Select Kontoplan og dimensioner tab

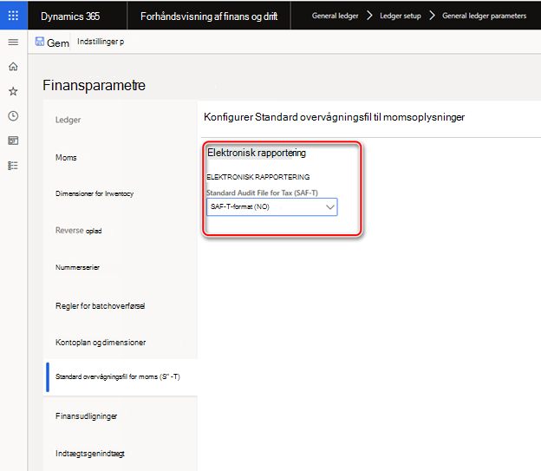point(101,343)
